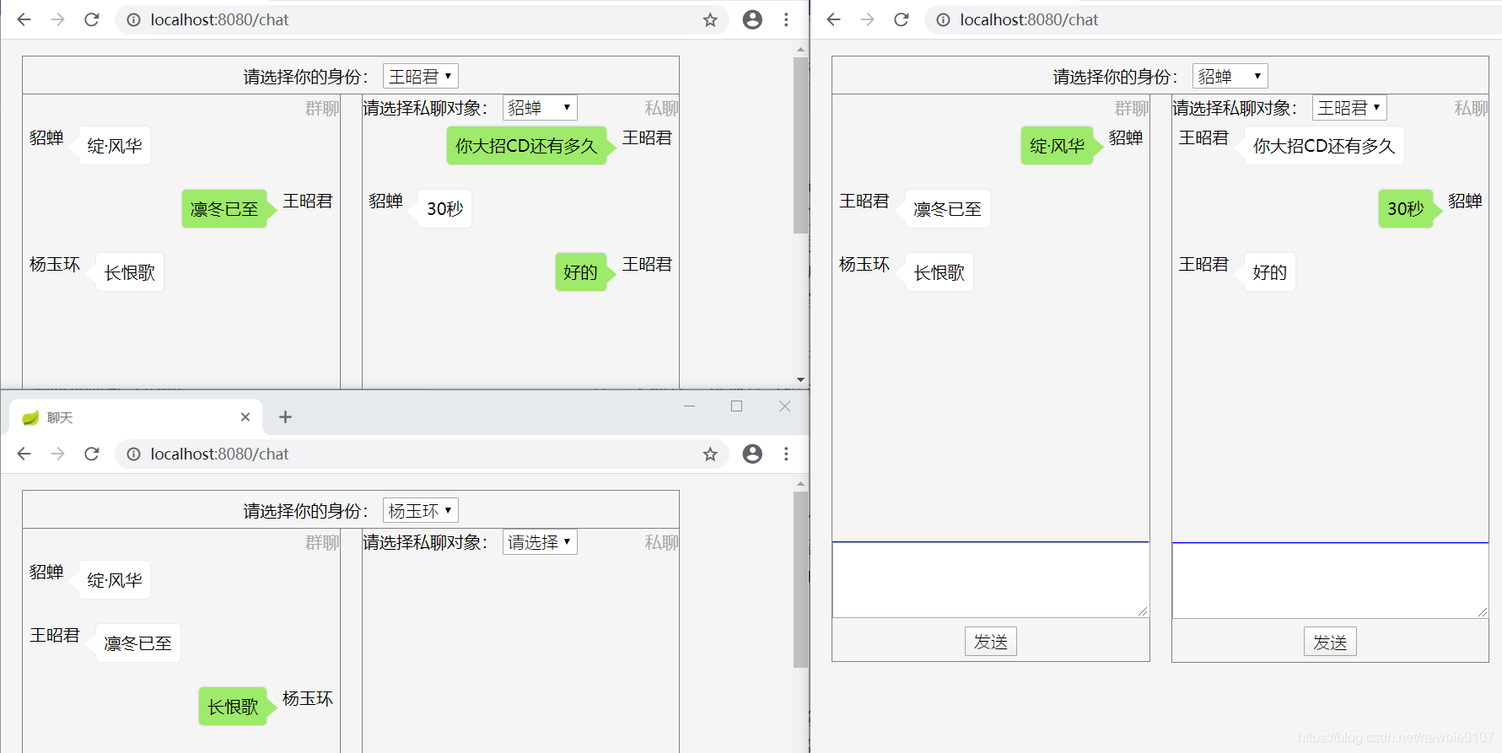Click 群聊 label in right window
This screenshot has width=1502, height=753.
pyautogui.click(x=1132, y=108)
